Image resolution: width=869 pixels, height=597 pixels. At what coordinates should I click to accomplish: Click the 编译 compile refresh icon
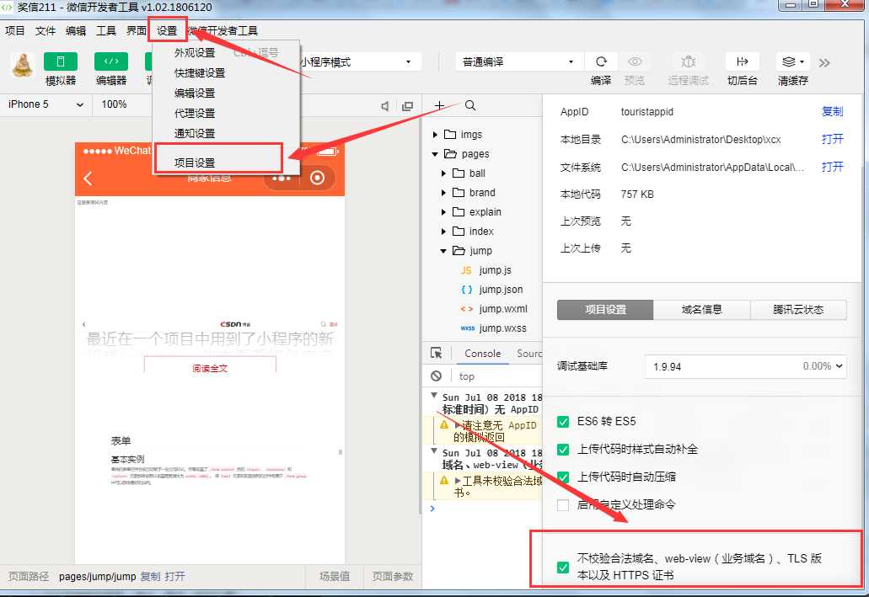click(601, 62)
